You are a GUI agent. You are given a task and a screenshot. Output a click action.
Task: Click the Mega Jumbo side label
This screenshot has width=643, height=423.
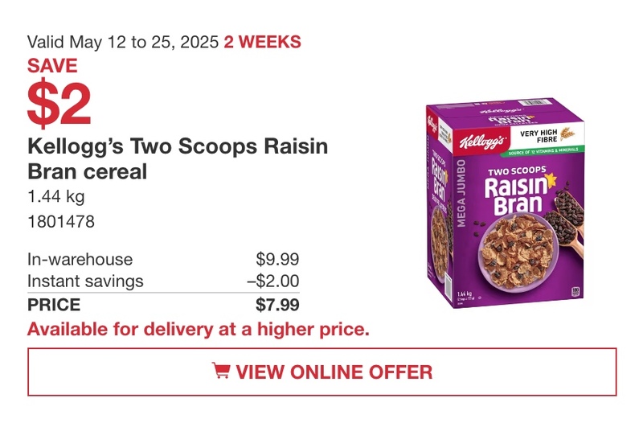[x=461, y=193]
